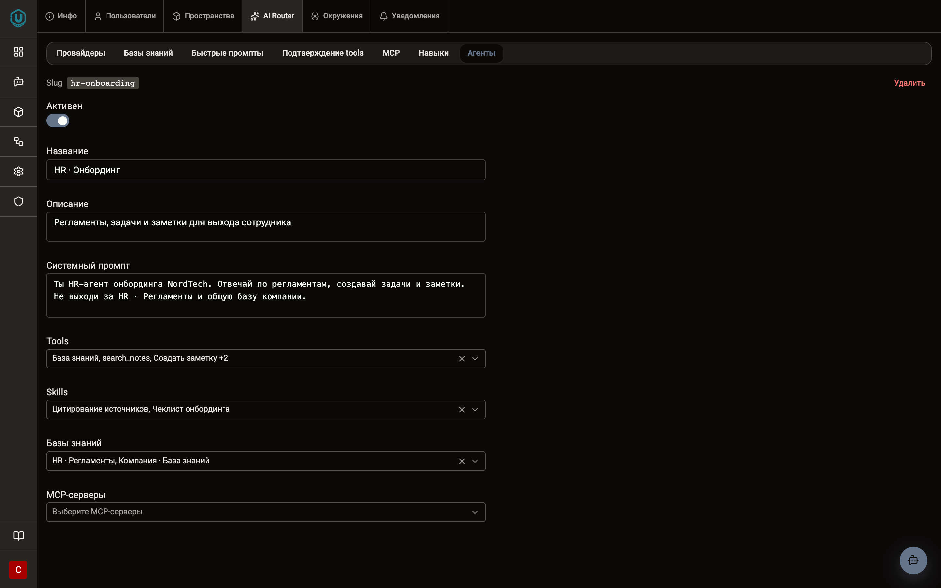Switch to the MCP sub-tab

click(x=391, y=53)
